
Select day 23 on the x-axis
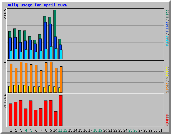tap(120, 130)
